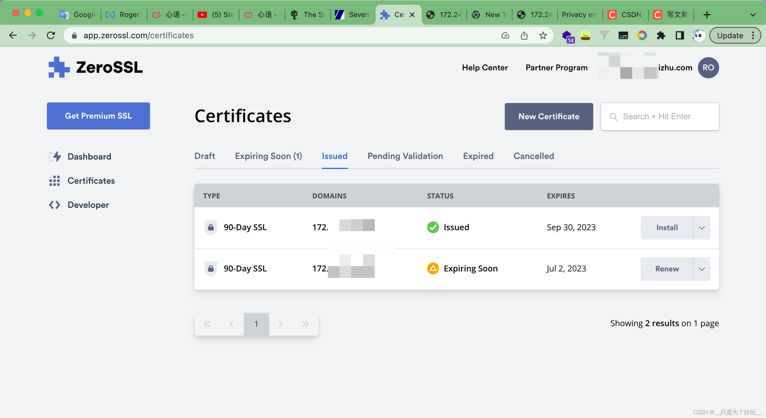Image resolution: width=766 pixels, height=418 pixels.
Task: Select the Expiring Soon (1) tab
Action: [x=268, y=156]
